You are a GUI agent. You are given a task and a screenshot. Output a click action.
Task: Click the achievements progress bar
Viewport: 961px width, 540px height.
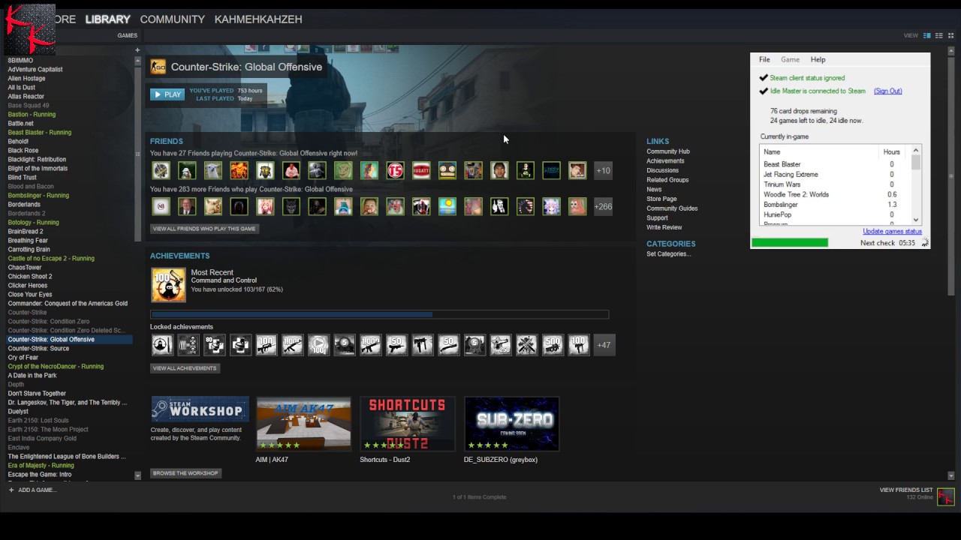click(379, 314)
